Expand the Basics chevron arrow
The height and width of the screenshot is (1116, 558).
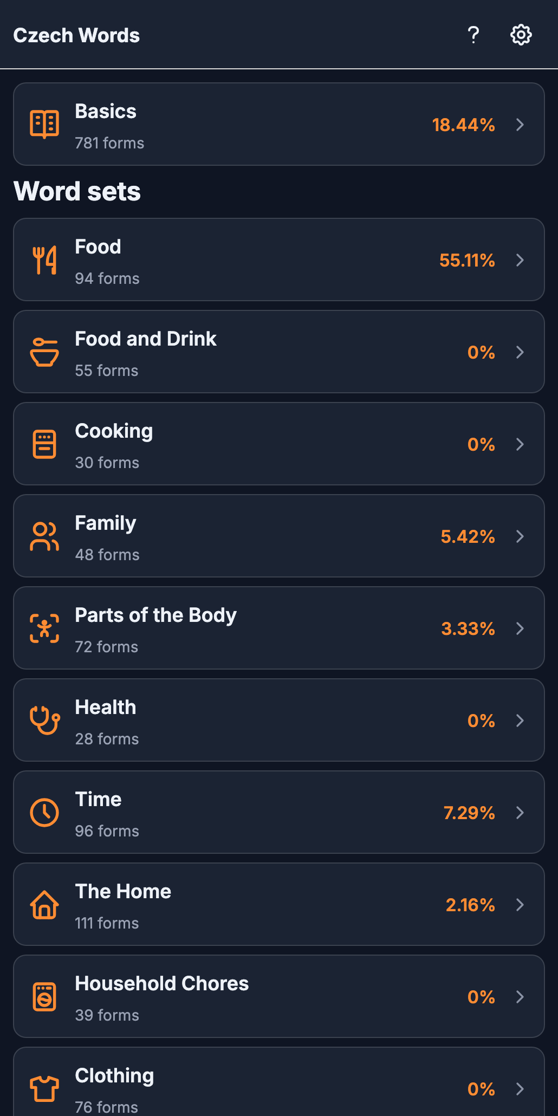[520, 125]
